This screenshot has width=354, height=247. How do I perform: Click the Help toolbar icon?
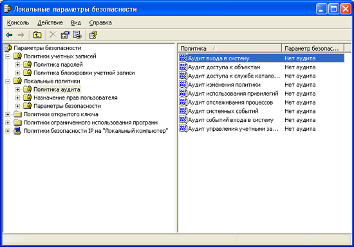93,35
